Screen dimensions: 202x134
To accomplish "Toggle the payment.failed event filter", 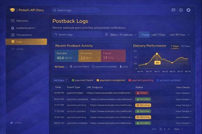I will click(x=82, y=80).
